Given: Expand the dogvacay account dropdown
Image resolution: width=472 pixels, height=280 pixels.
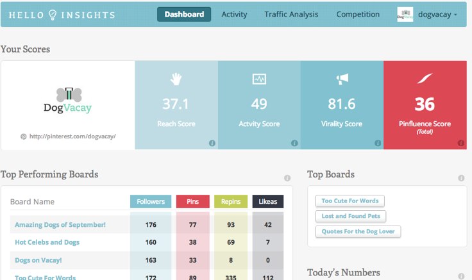Looking at the screenshot, I should pyautogui.click(x=437, y=15).
